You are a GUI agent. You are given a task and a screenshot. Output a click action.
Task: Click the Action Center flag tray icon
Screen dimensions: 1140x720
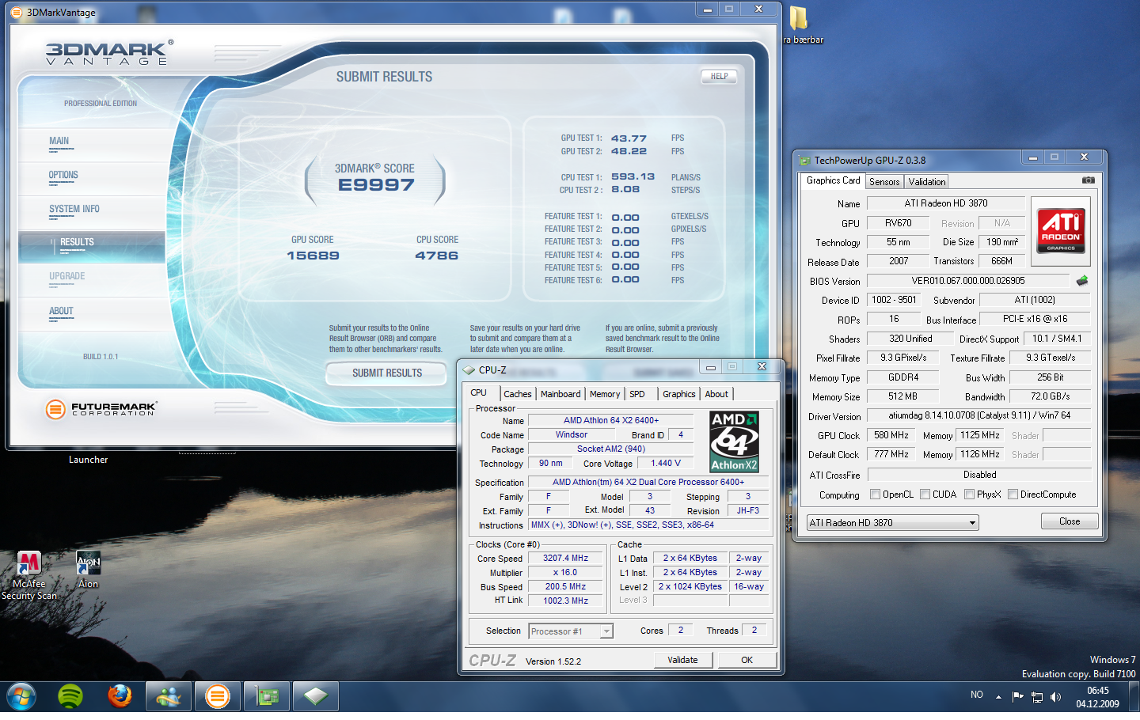point(1018,696)
